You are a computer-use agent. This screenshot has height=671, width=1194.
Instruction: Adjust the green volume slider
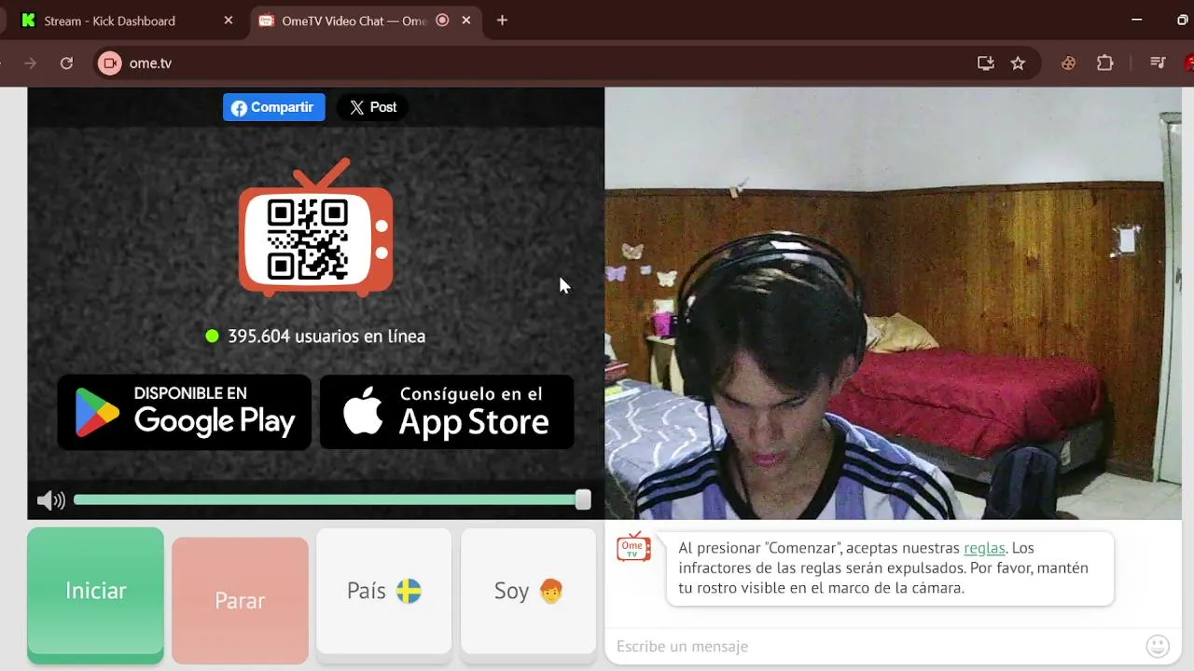point(332,500)
